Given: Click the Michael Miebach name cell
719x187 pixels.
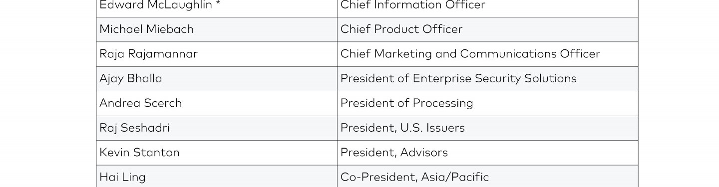Looking at the screenshot, I should (217, 29).
